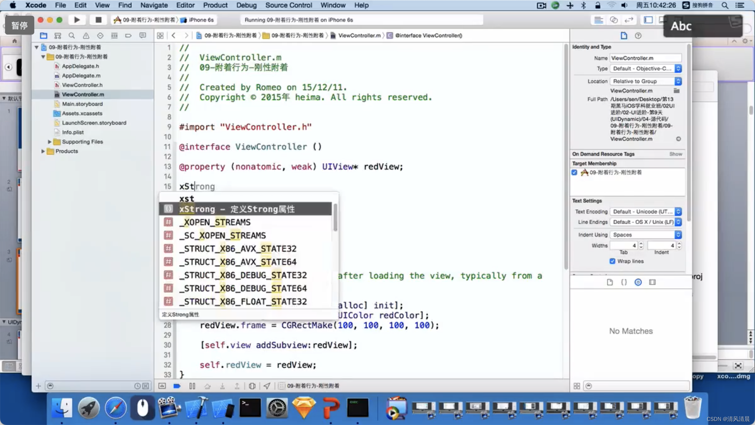The height and width of the screenshot is (425, 755).
Task: Click Show next to On Demand Resource Tags
Action: (675, 154)
